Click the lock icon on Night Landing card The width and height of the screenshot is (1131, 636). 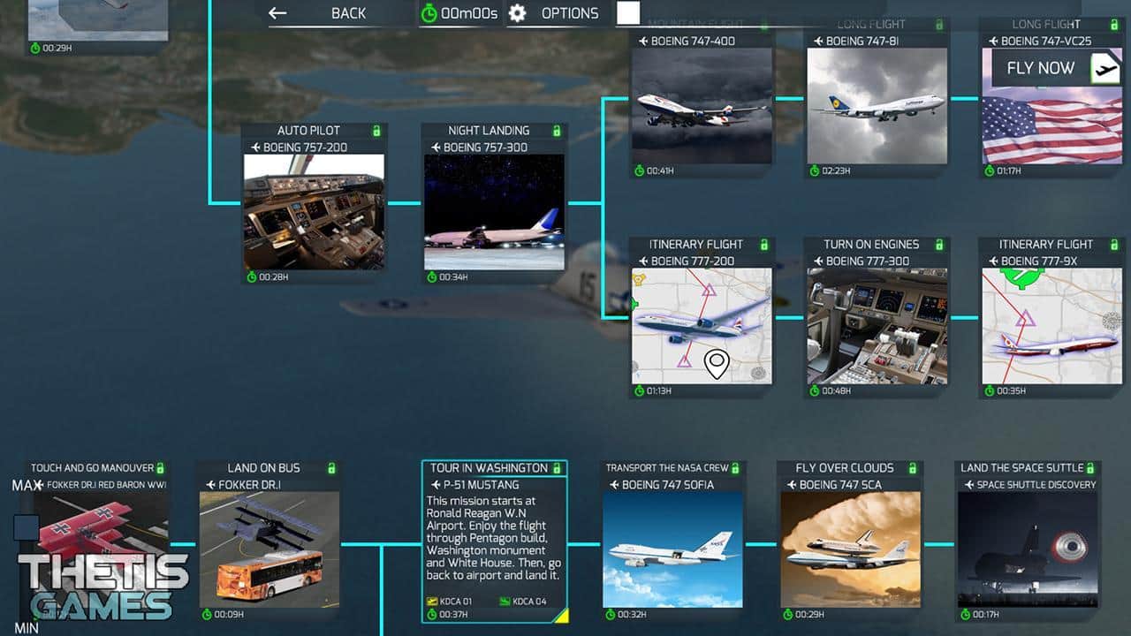click(557, 131)
